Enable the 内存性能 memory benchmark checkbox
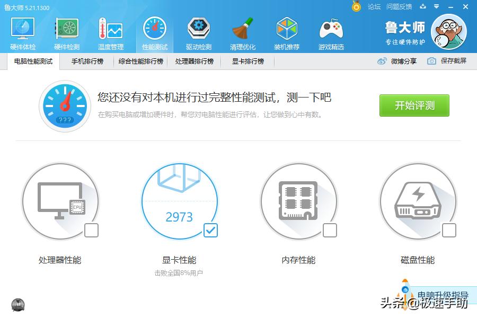Screen dimensions: 477x318 [x=330, y=231]
